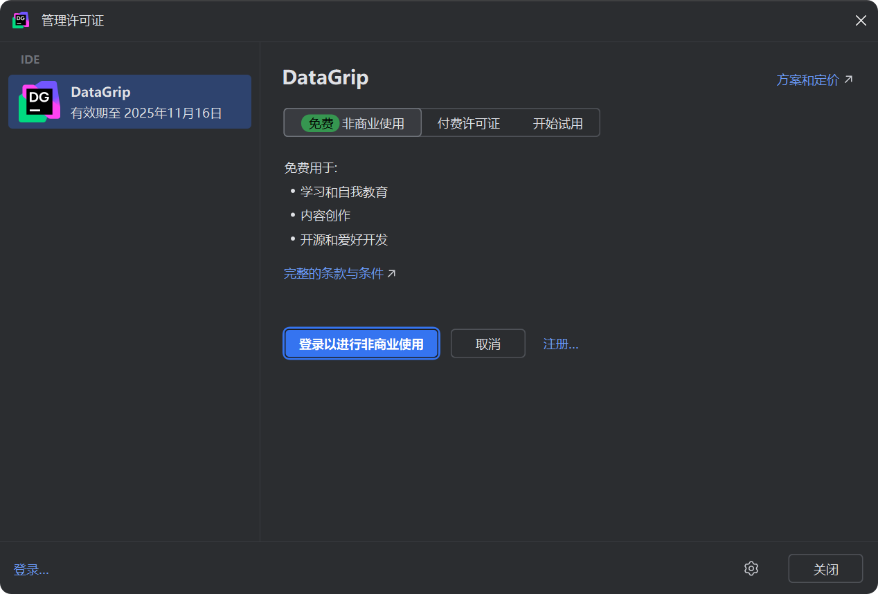Viewport: 878px width, 594px height.
Task: Click the DataGrip logo in the title bar
Action: [x=21, y=20]
